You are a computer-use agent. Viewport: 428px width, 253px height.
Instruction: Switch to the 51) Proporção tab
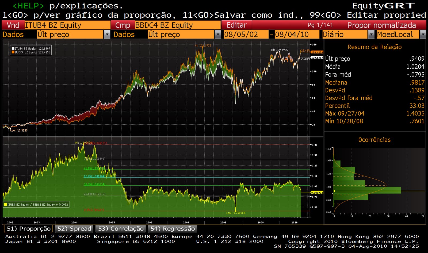click(x=29, y=229)
